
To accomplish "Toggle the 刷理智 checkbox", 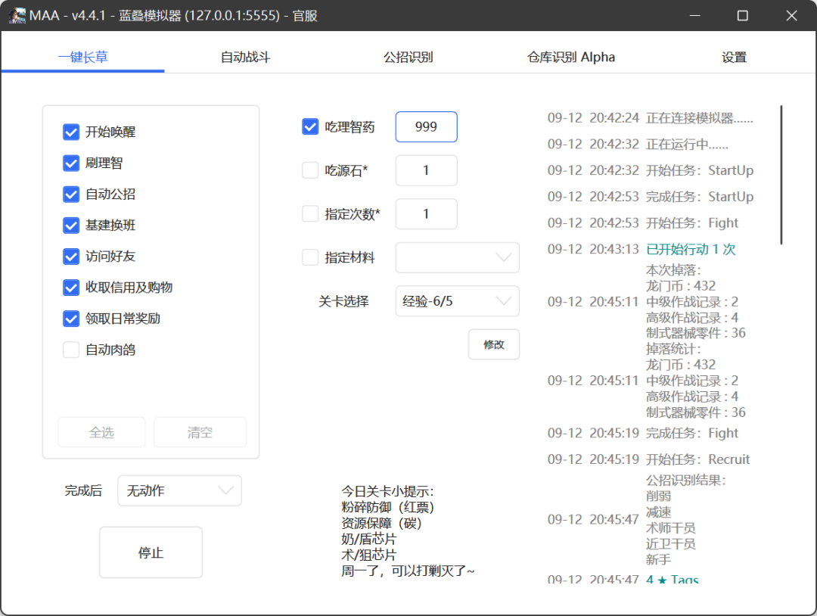I will (71, 163).
